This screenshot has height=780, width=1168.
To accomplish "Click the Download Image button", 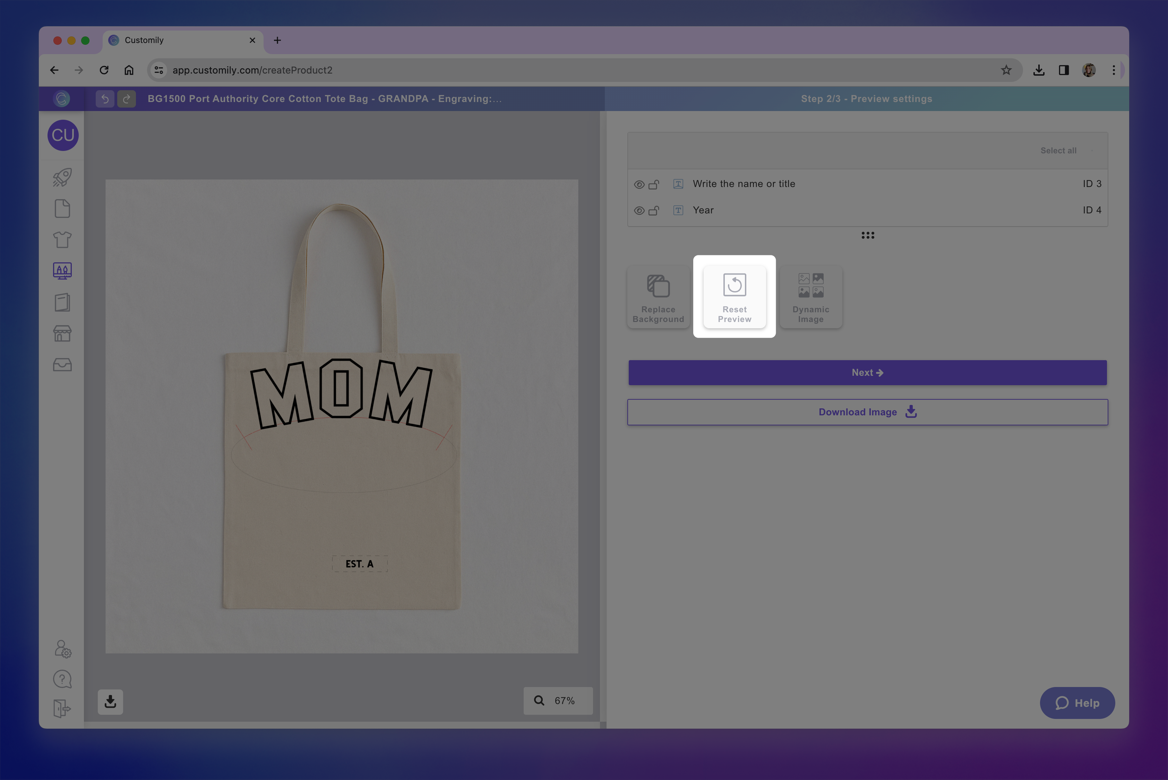I will (867, 412).
